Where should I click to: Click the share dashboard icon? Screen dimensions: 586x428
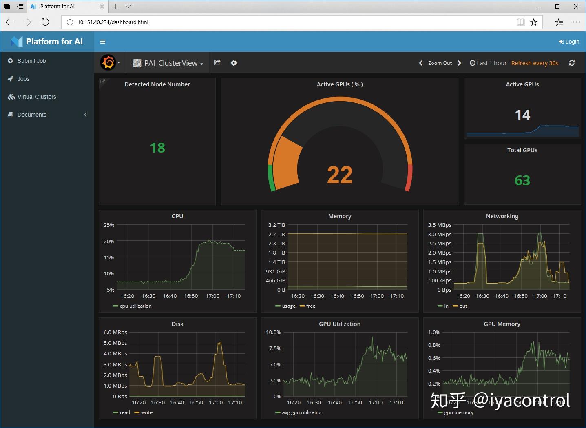(217, 63)
